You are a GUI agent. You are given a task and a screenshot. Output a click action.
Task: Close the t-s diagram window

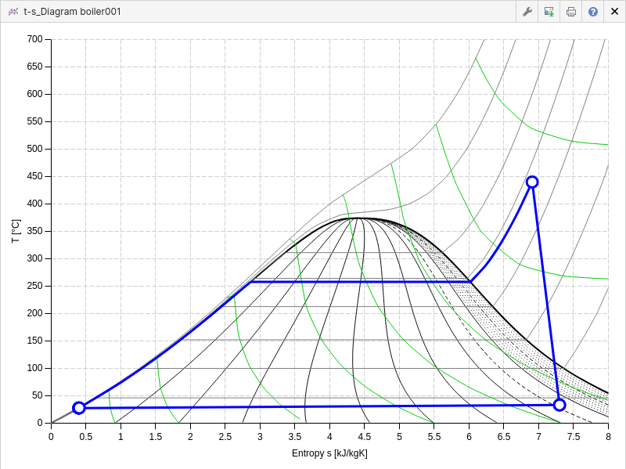click(x=614, y=12)
